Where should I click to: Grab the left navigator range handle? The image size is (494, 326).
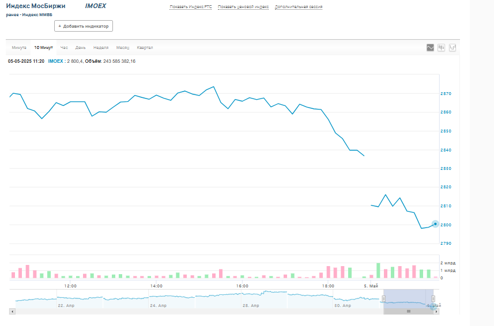(x=384, y=298)
